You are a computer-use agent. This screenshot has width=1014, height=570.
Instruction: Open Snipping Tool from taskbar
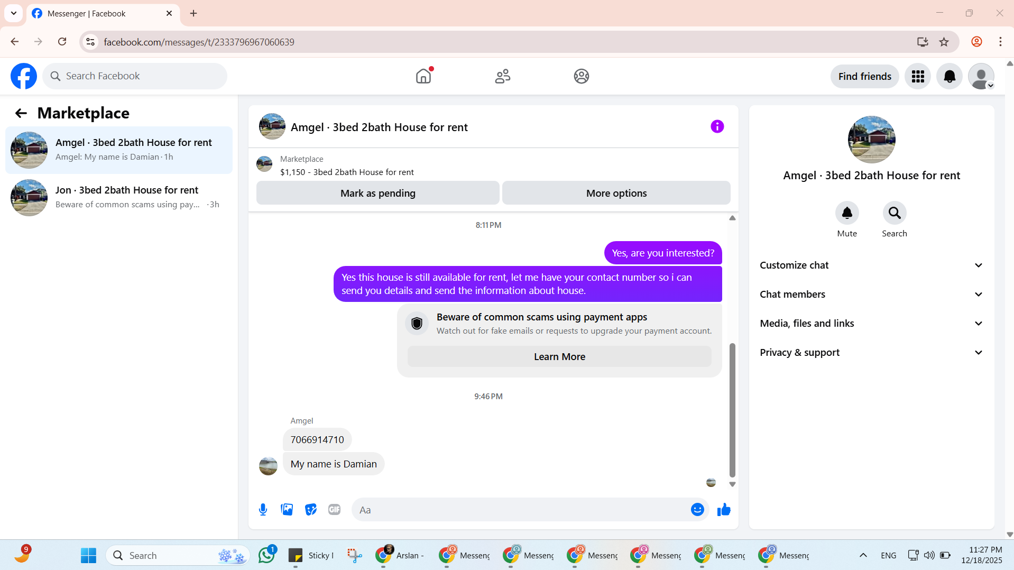[355, 555]
